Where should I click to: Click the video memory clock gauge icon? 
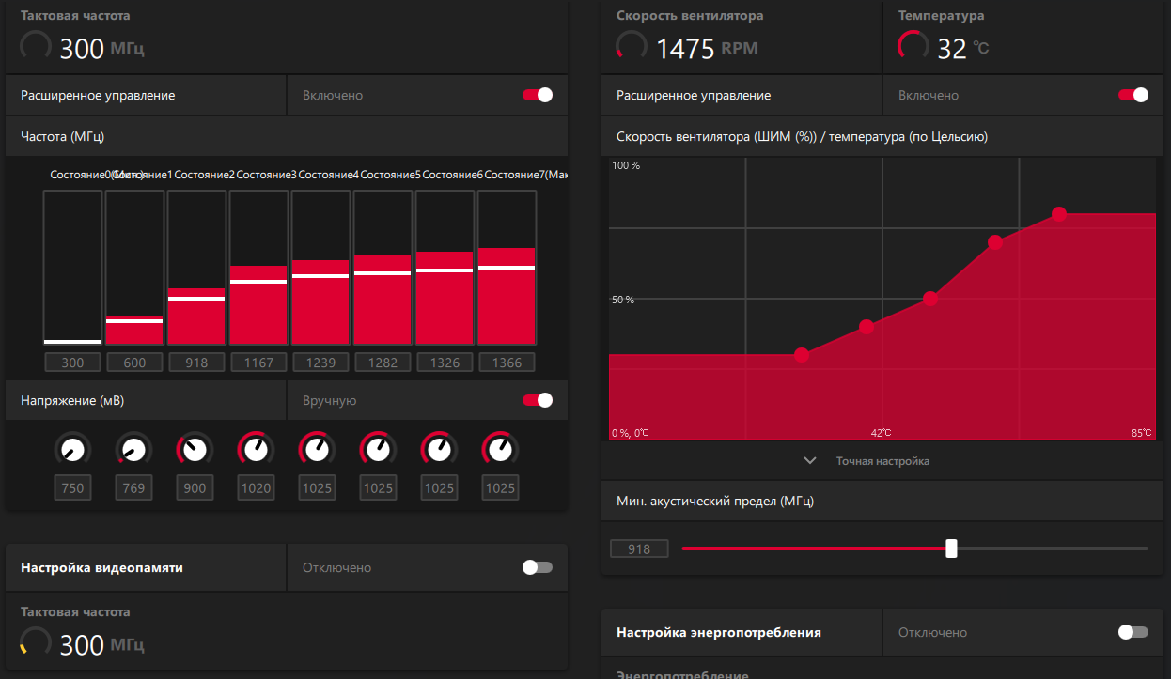click(x=36, y=642)
